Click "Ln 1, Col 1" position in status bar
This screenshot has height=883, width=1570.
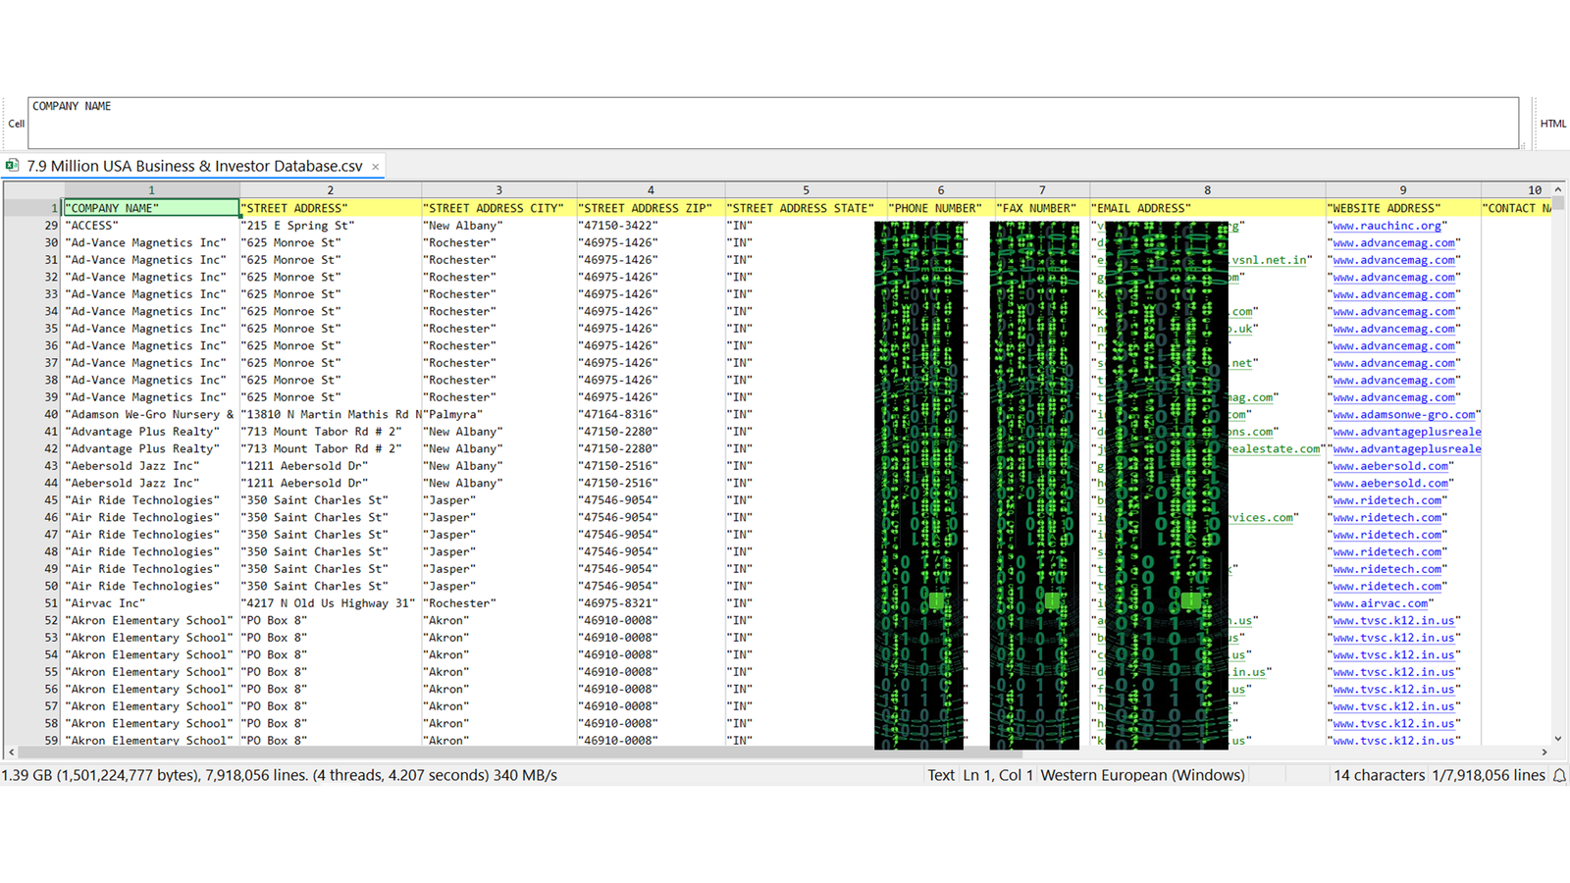[x=997, y=775]
